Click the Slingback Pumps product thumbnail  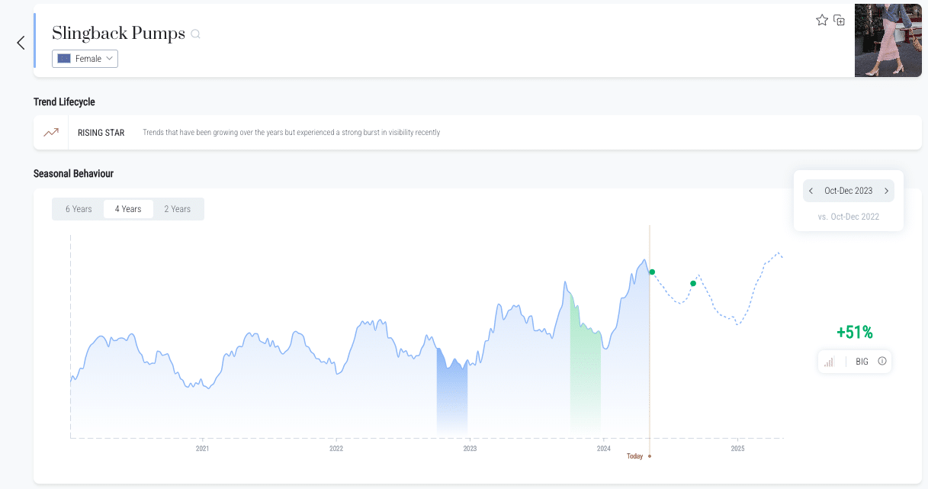point(888,40)
